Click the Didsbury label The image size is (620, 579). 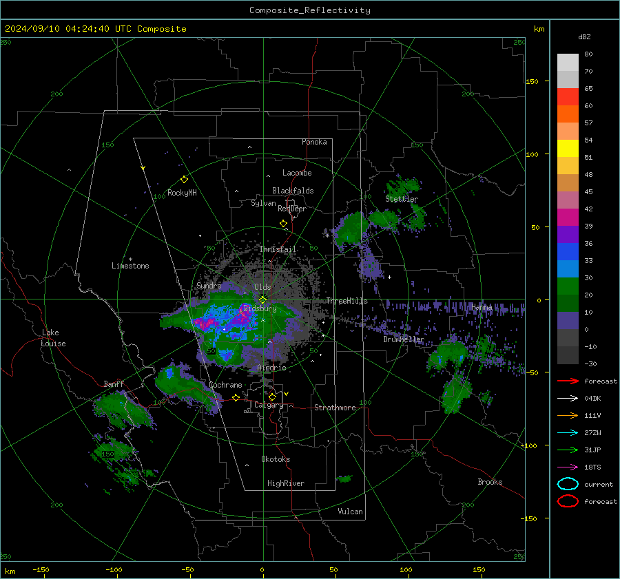[260, 308]
